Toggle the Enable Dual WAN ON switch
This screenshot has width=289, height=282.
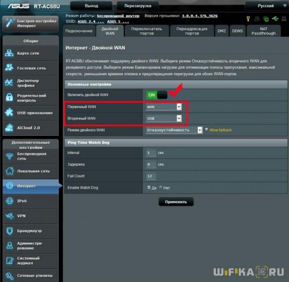157,95
